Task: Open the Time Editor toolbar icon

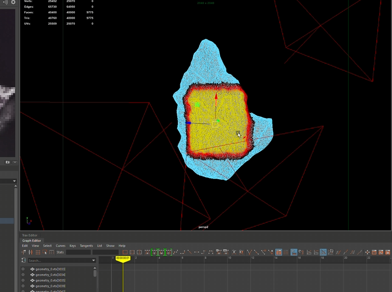Action: point(388,252)
